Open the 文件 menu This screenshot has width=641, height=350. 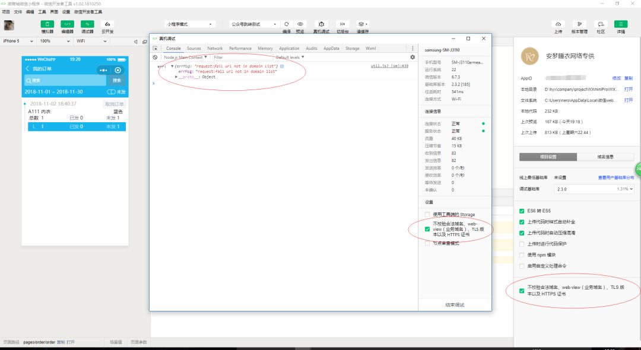pyautogui.click(x=18, y=12)
